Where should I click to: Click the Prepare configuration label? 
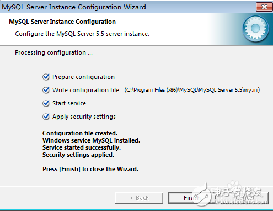pyautogui.click(x=83, y=77)
